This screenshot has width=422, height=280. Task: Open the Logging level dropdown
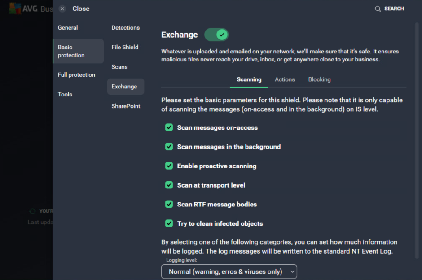(229, 271)
